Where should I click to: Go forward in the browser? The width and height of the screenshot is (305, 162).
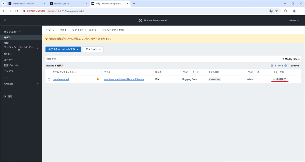pos(10,11)
